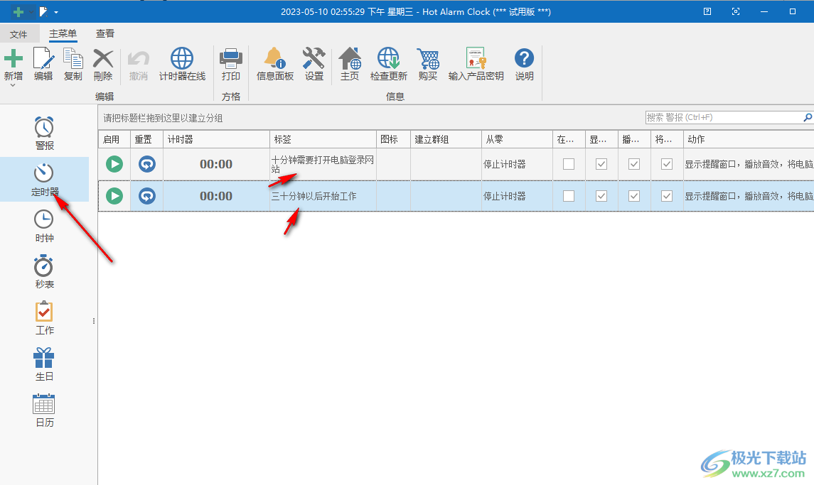Image resolution: width=814 pixels, height=485 pixels.
Task: Click the 撤消 undo ribbon icon
Action: tap(139, 59)
